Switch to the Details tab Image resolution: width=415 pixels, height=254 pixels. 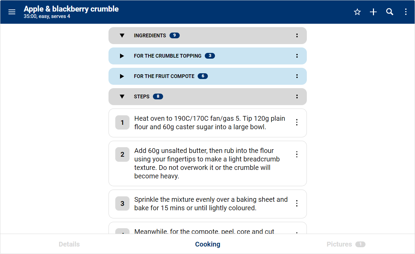coord(69,244)
